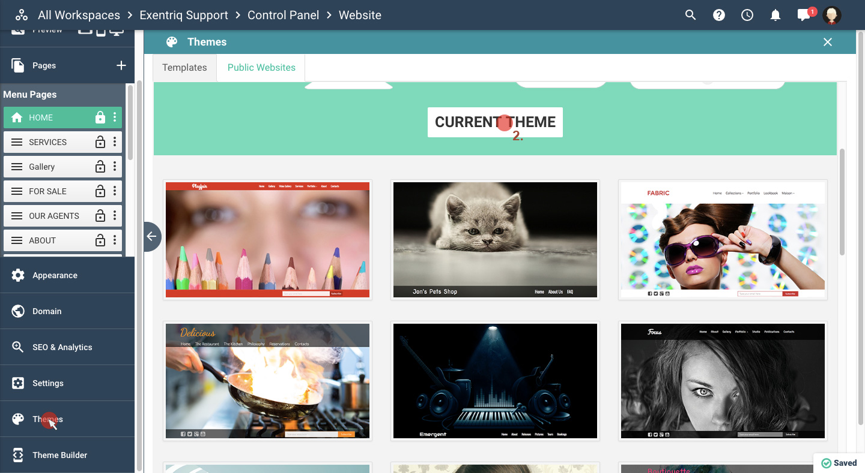Viewport: 865px width, 473px height.
Task: Open the notifications bell
Action: pyautogui.click(x=775, y=16)
